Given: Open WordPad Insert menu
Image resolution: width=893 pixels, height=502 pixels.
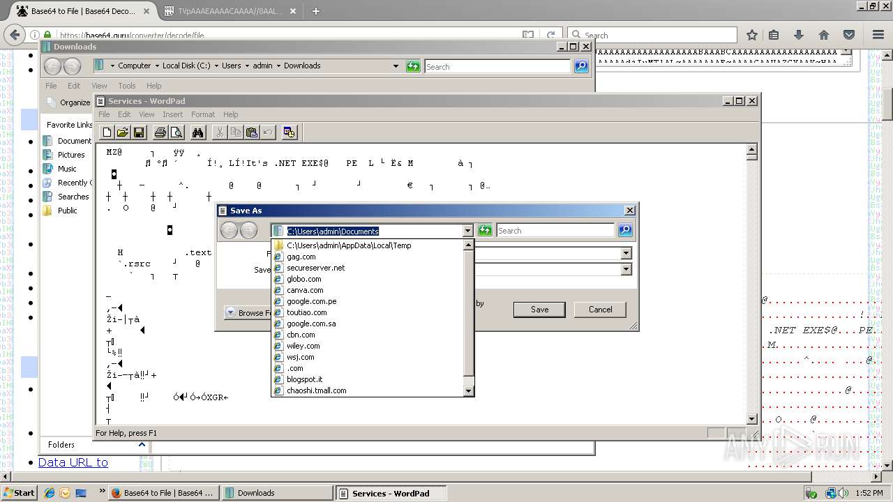Looking at the screenshot, I should tap(172, 114).
